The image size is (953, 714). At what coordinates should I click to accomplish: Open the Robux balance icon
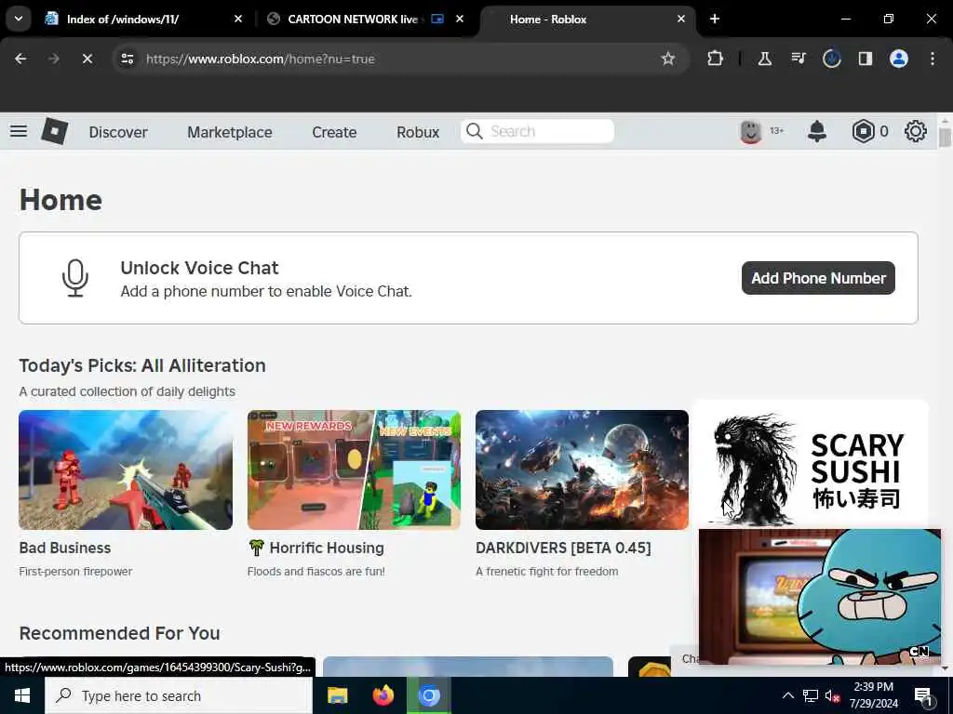point(863,131)
